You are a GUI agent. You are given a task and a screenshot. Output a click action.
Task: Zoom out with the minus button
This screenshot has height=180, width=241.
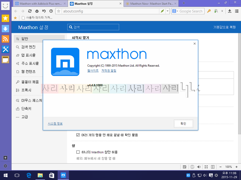click(x=220, y=167)
